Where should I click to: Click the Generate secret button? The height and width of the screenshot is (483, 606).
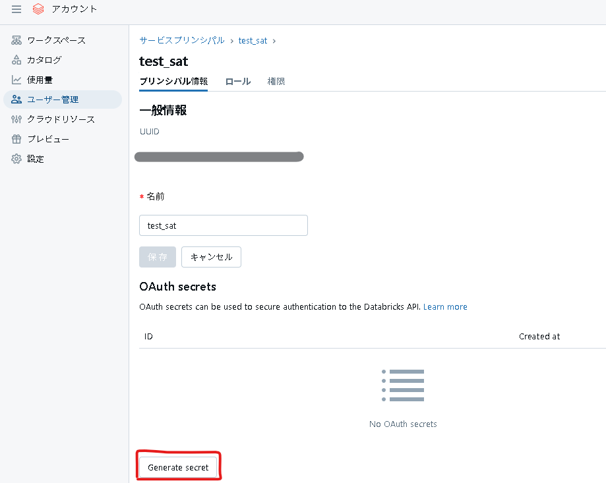point(178,468)
